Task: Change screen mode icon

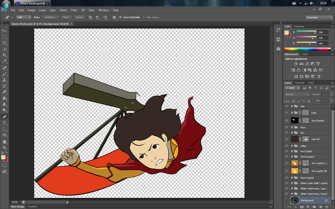Action: pos(4,172)
